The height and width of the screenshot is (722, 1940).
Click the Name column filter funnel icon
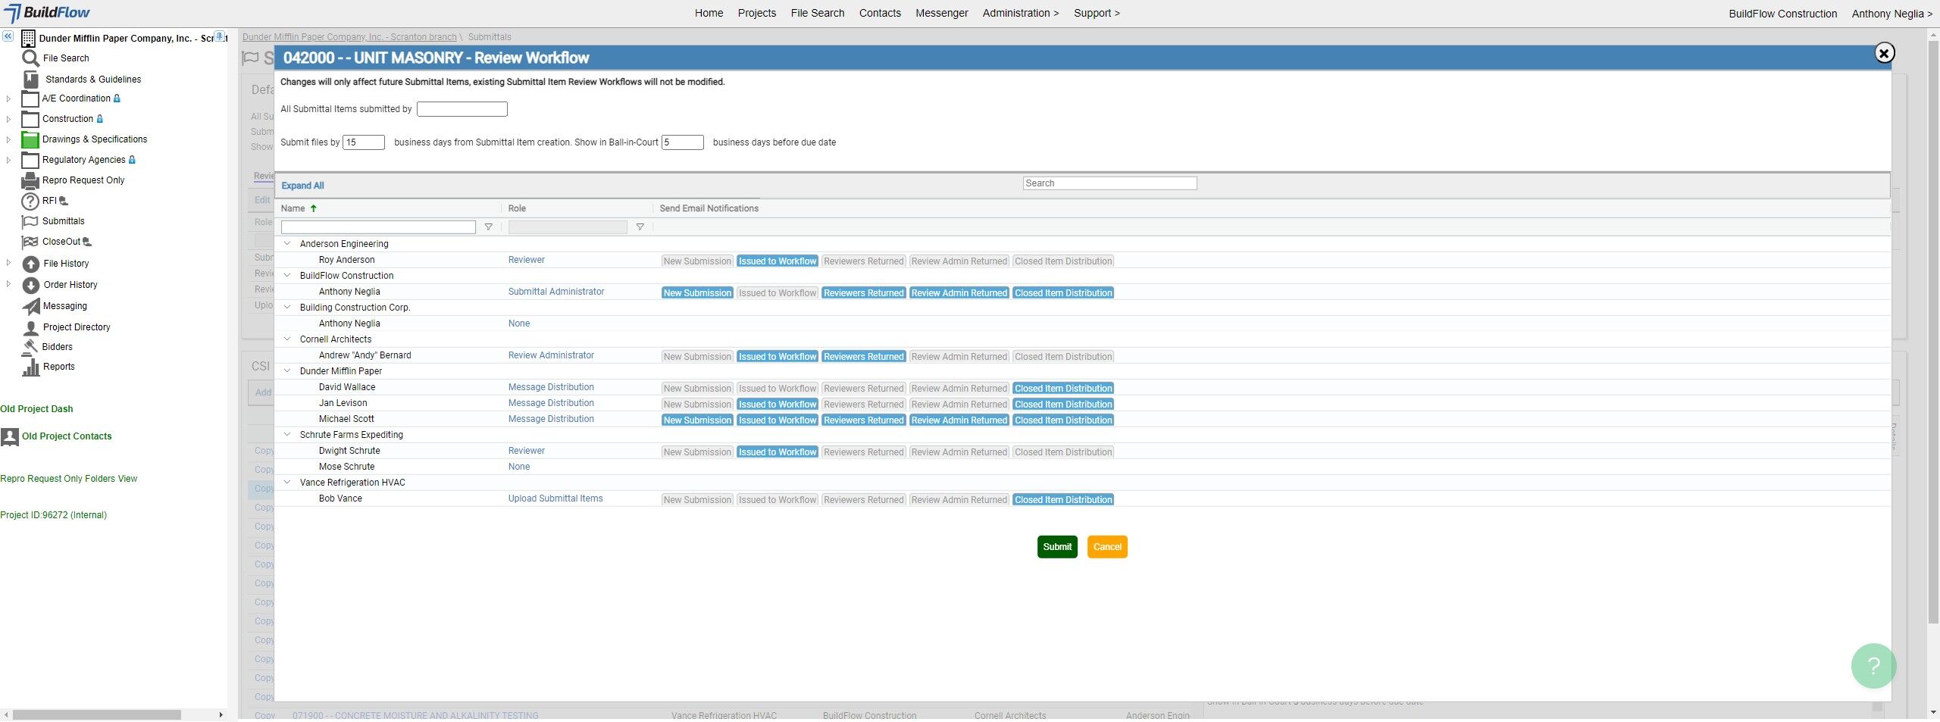click(489, 227)
